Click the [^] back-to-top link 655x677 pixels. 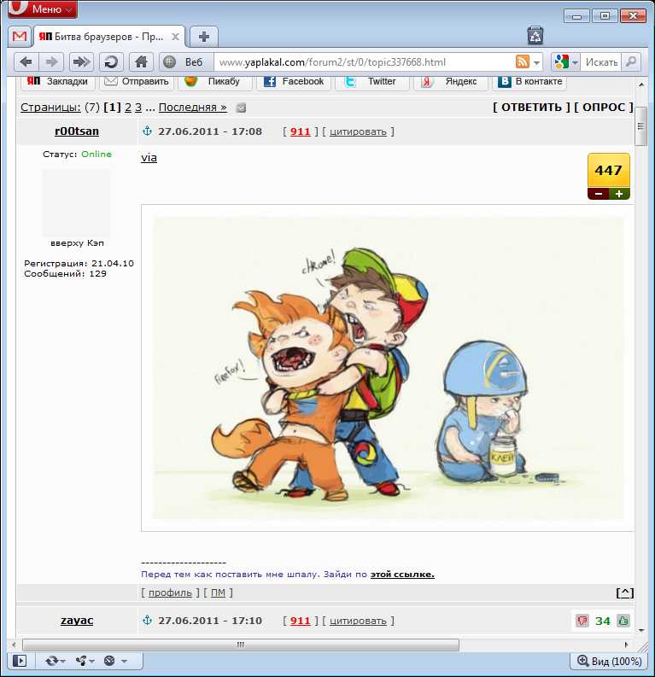click(x=625, y=592)
